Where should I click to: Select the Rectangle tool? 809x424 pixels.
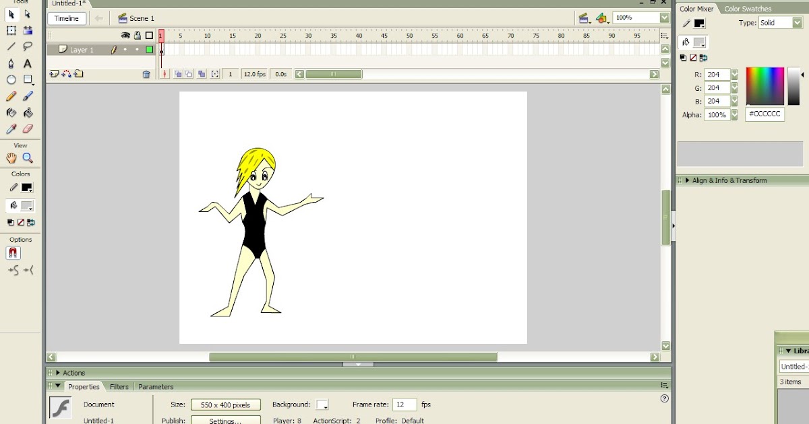[x=28, y=79]
